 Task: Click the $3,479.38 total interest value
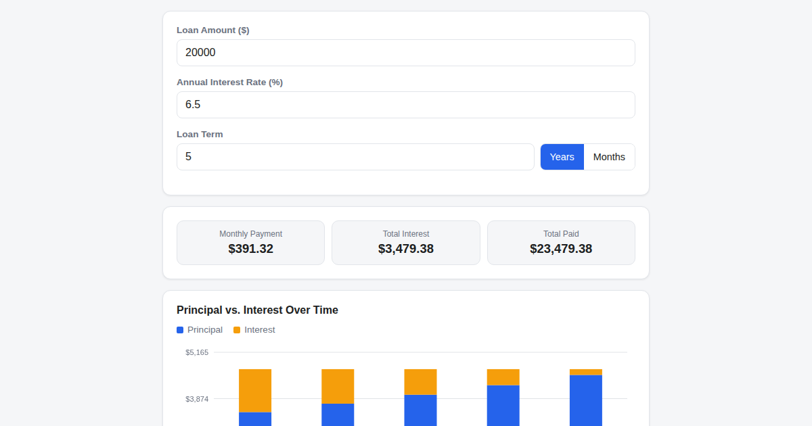tap(406, 249)
